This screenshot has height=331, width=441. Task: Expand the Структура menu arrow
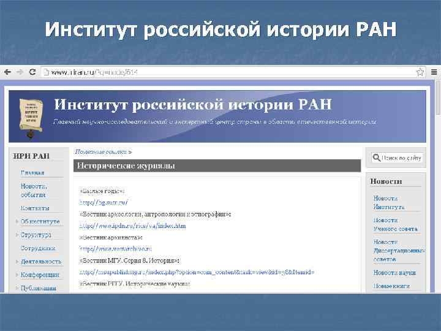(x=17, y=234)
